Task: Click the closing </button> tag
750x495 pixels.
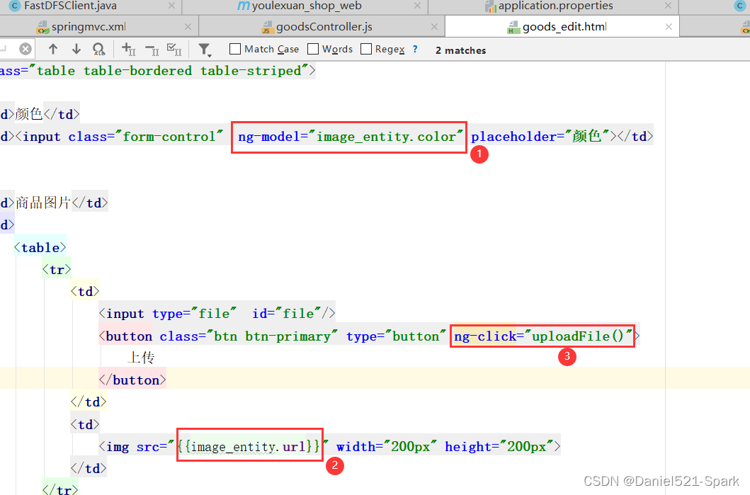Action: tap(132, 380)
